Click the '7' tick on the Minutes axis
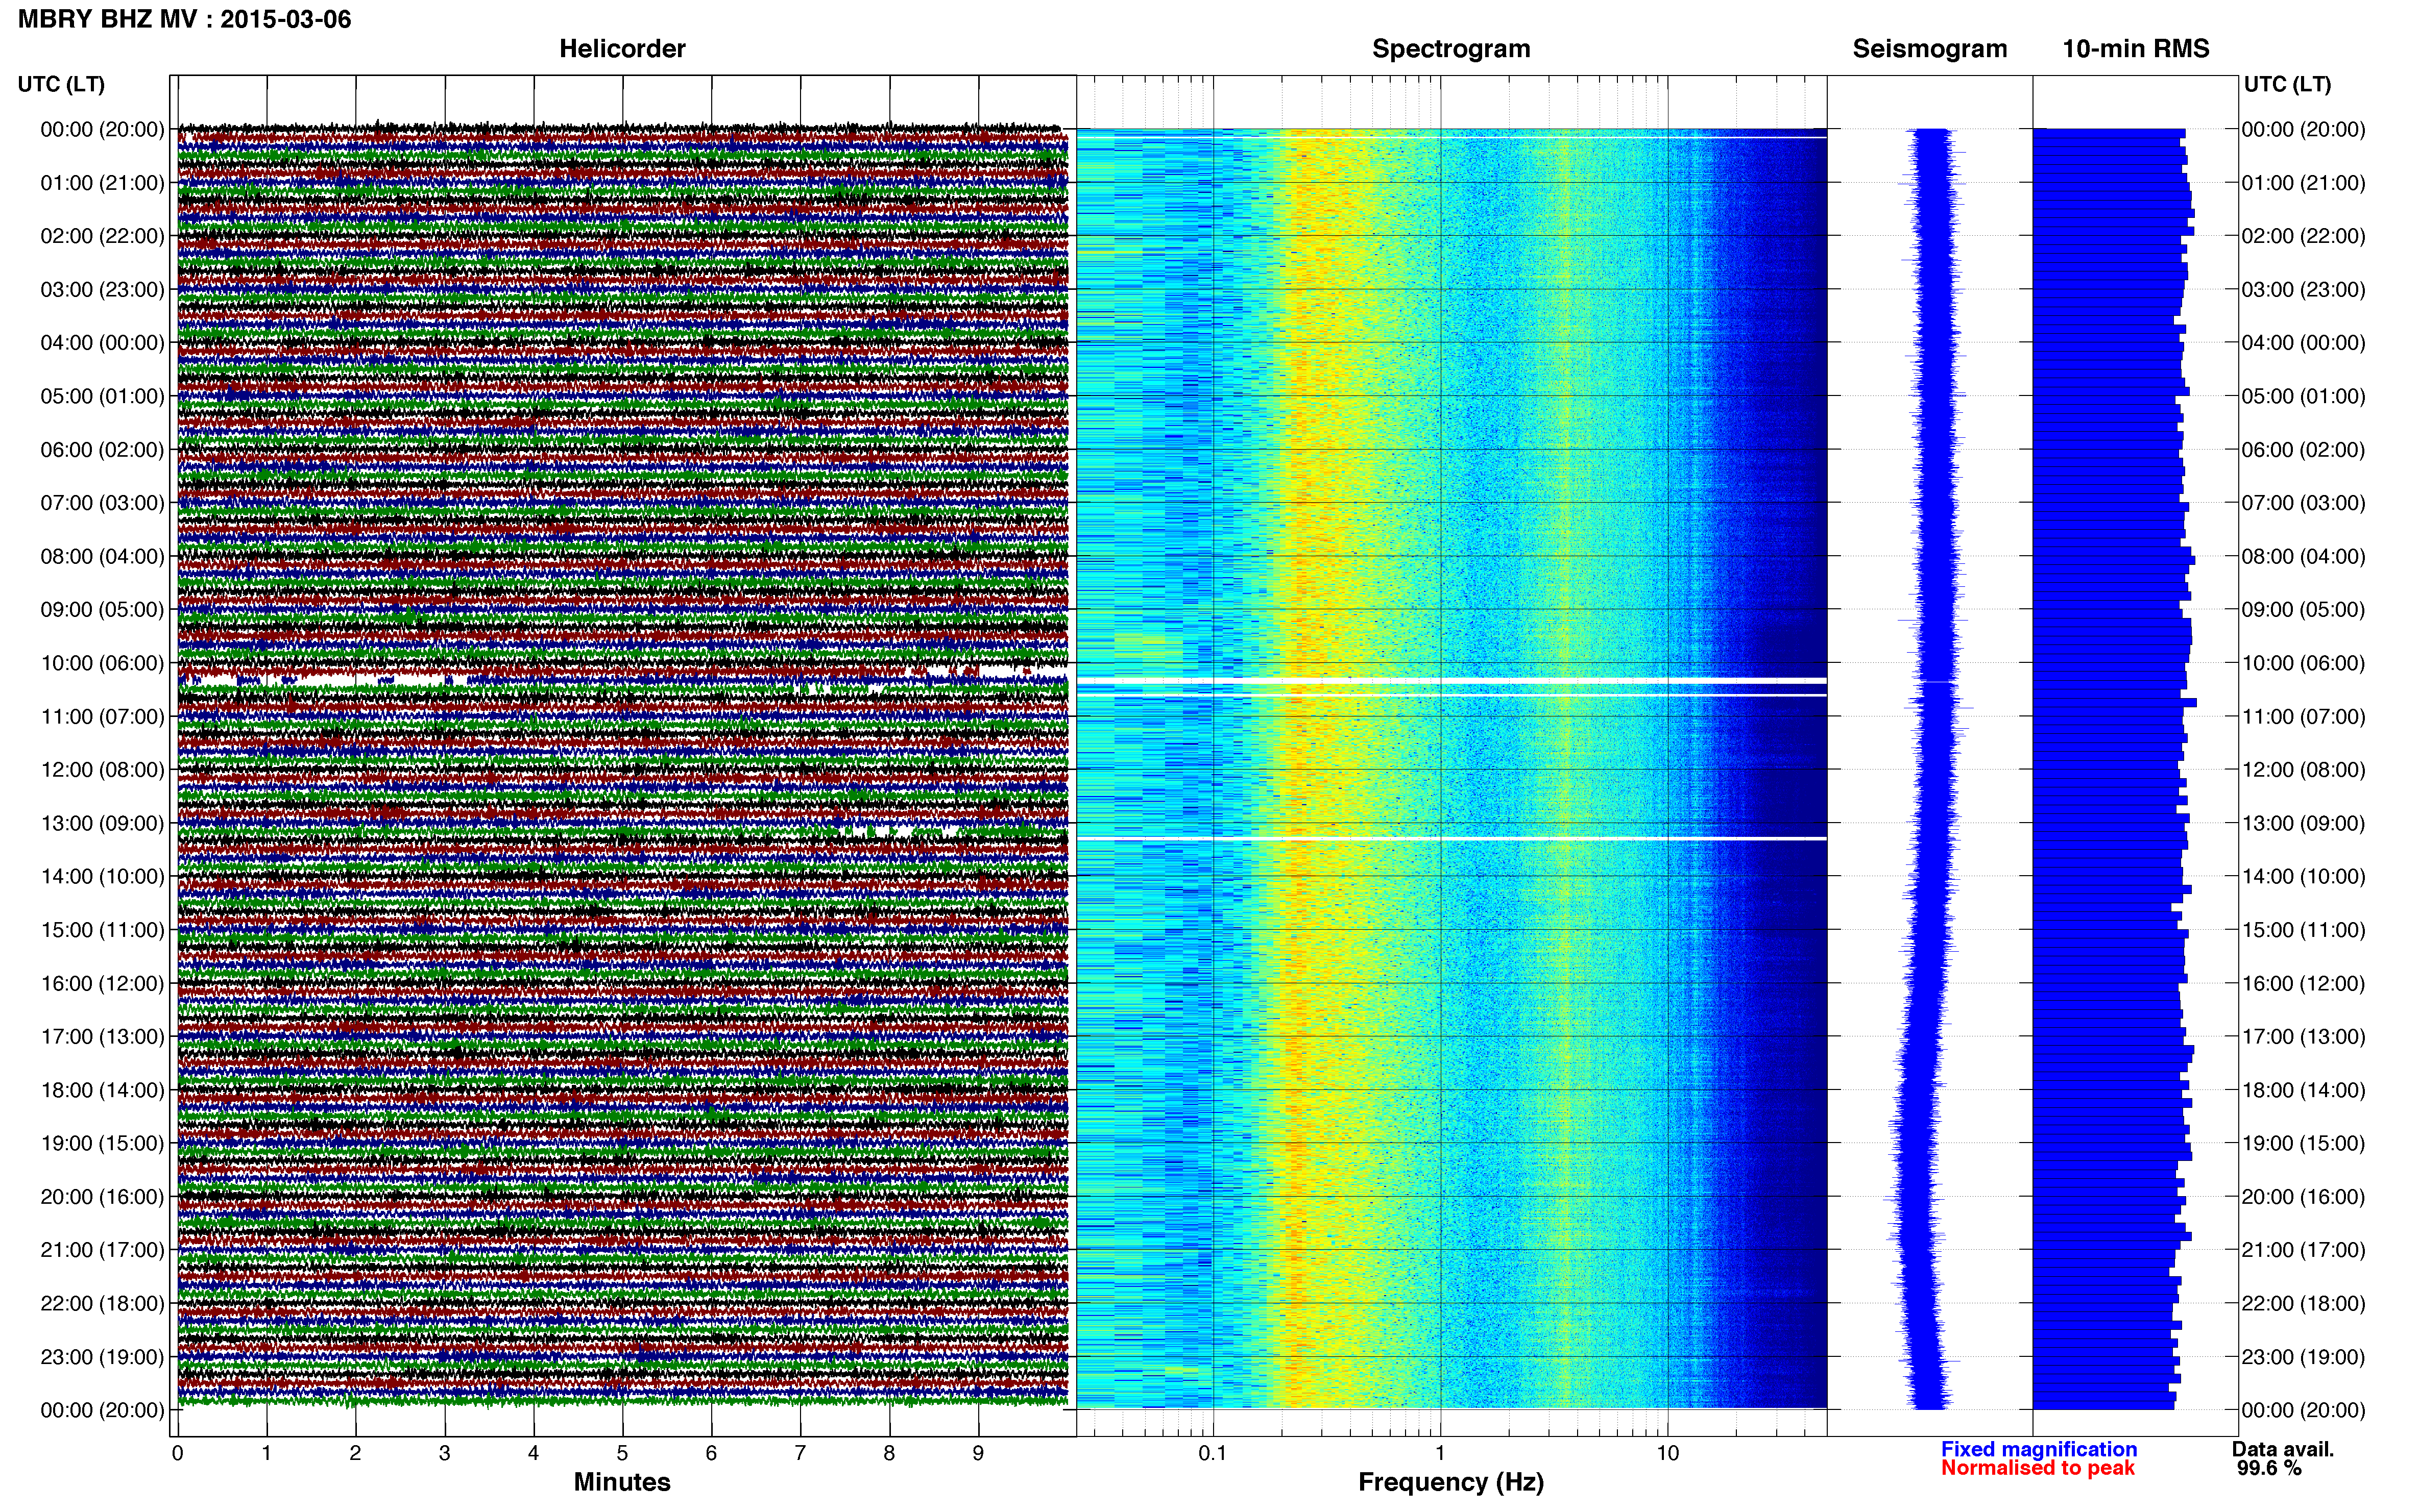This screenshot has width=2420, height=1512. (801, 1453)
